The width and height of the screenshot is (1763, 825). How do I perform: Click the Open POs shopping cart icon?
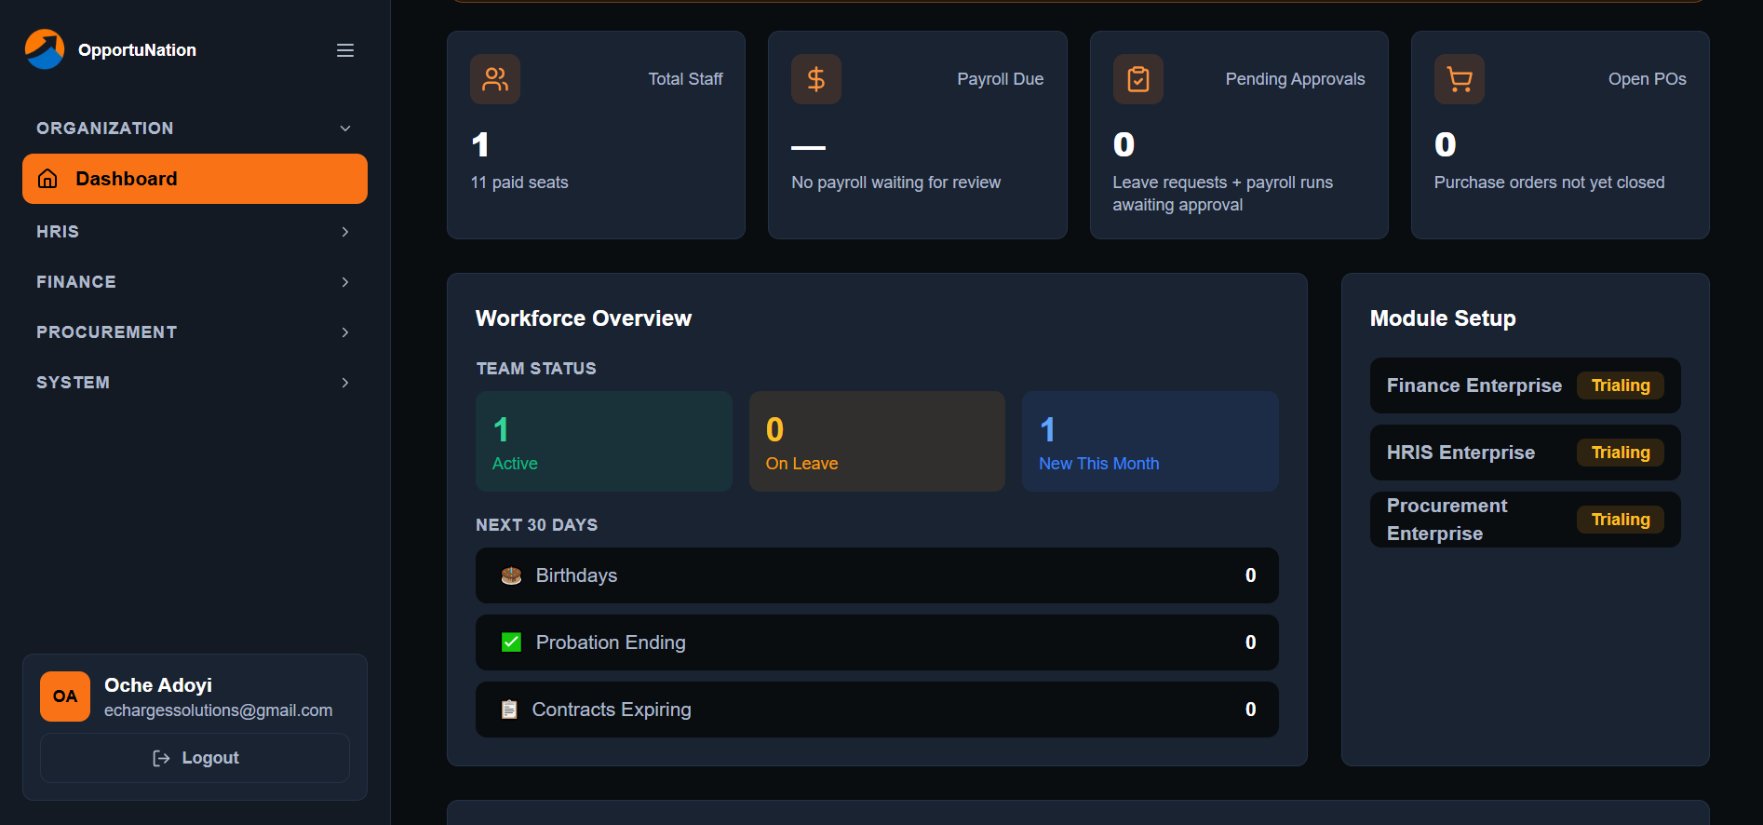[x=1460, y=79]
